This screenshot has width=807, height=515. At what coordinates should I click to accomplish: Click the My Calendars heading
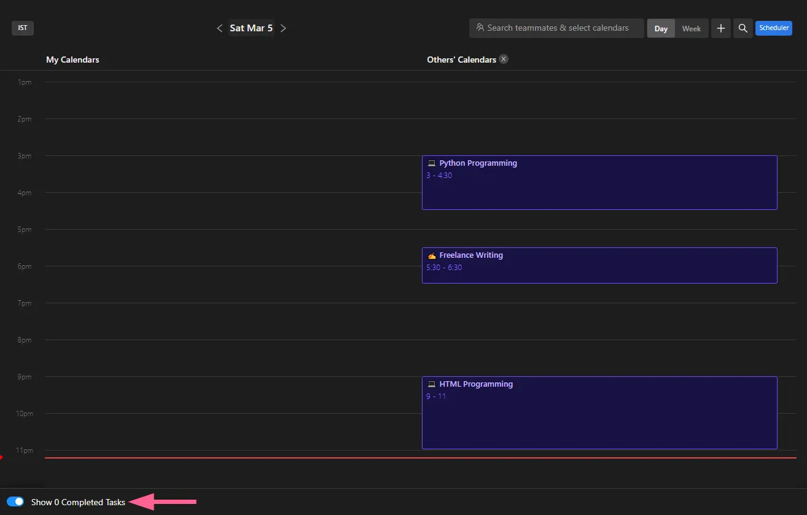[x=72, y=60]
